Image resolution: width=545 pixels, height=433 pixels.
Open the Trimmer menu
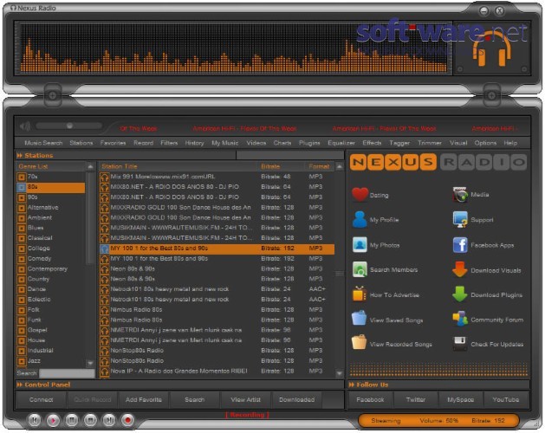point(430,143)
